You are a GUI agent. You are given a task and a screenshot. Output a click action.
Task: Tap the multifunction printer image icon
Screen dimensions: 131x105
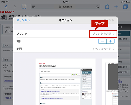(4, 17)
